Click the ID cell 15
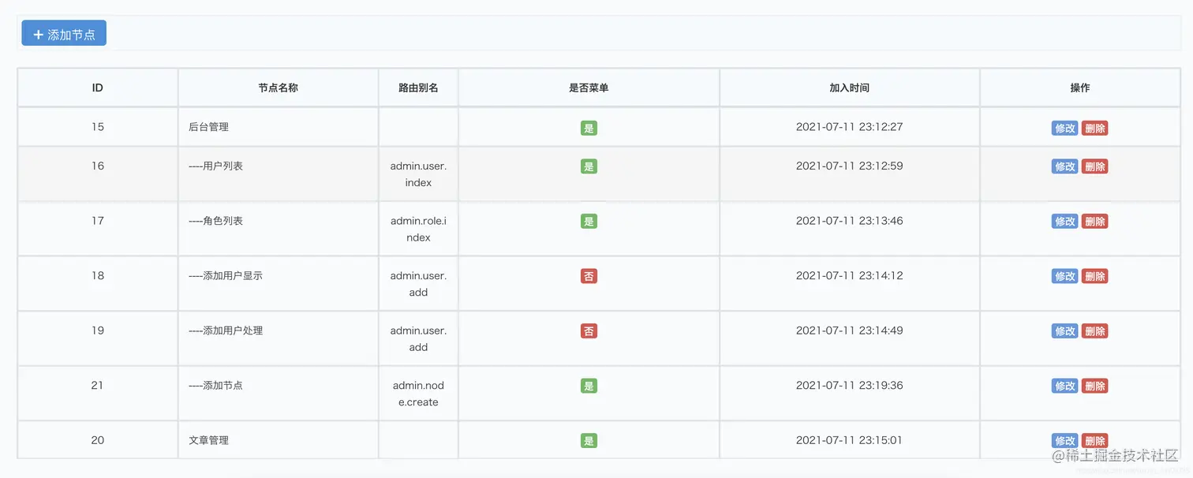The width and height of the screenshot is (1193, 478). click(x=98, y=126)
